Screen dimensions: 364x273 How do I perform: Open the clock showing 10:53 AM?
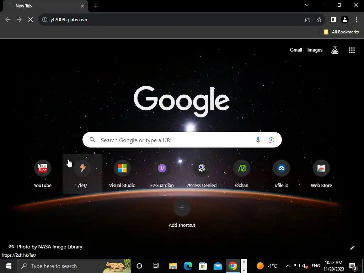pos(333,266)
